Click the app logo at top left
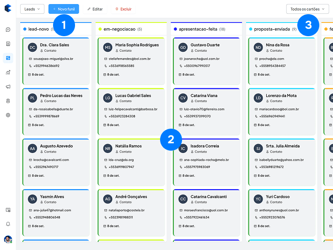 (8, 9)
